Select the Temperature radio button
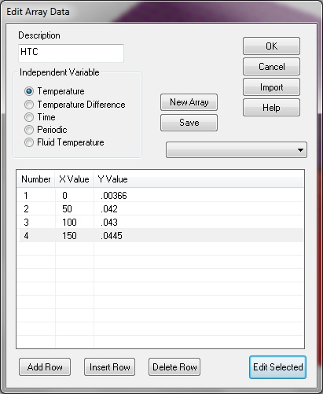 [x=29, y=91]
